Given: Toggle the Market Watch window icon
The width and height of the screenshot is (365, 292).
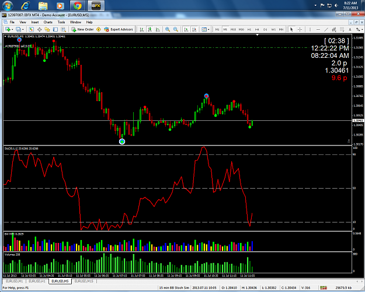Looking at the screenshot, I should pos(32,29).
